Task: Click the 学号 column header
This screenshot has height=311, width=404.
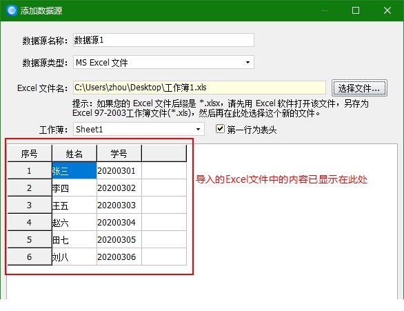Action: click(119, 153)
